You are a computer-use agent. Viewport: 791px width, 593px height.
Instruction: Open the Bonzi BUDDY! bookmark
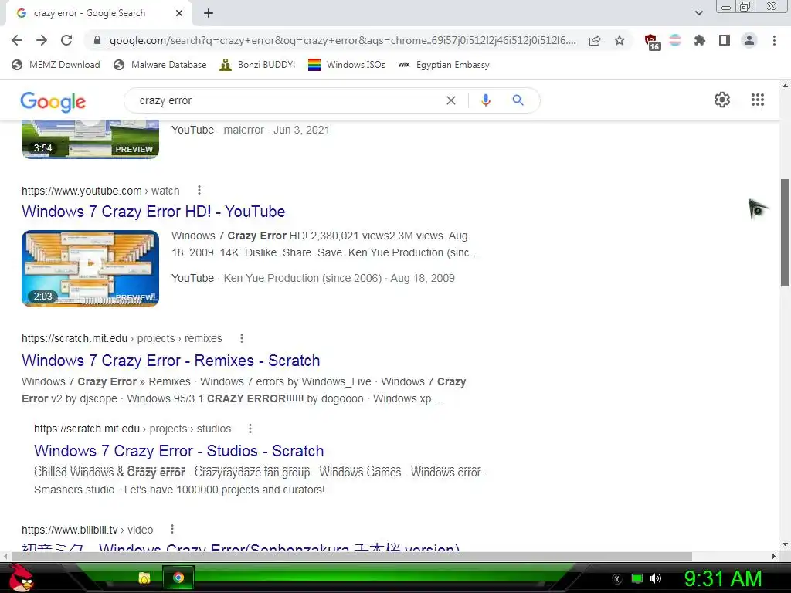(x=257, y=65)
